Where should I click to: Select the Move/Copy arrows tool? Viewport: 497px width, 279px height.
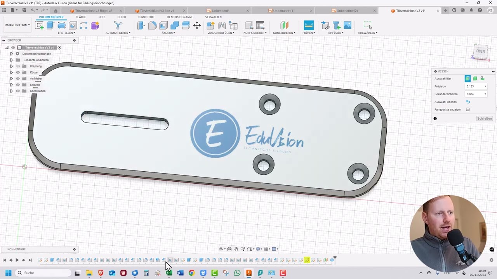click(x=197, y=26)
